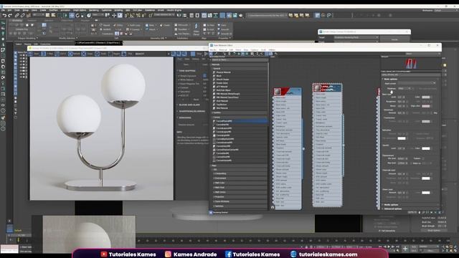This screenshot has height=258, width=459.
Task: Click the Align tool icon
Action: 184,15
